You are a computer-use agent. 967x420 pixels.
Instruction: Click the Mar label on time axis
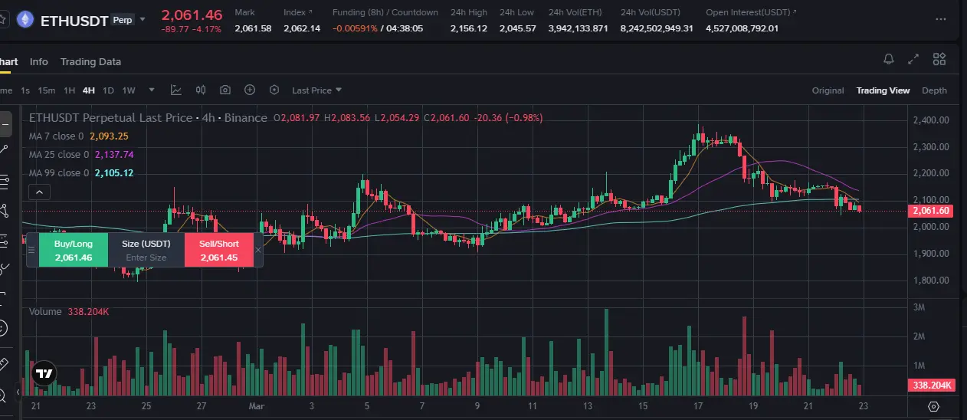(256, 406)
